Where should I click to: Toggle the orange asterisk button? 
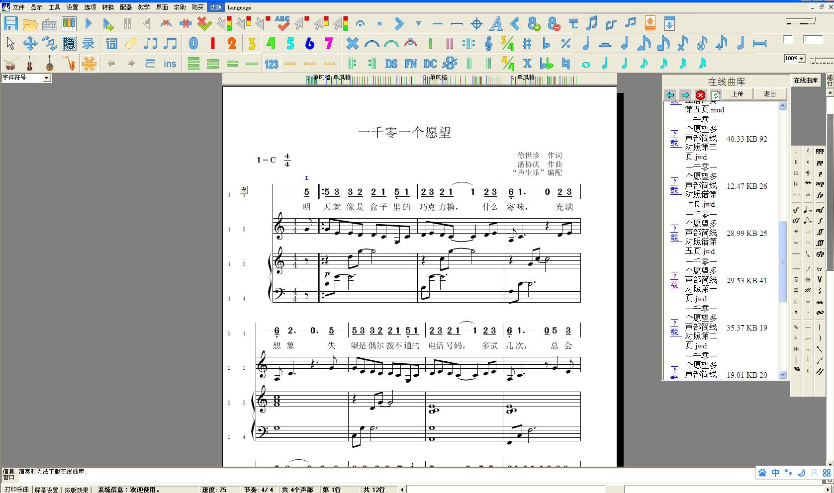89,63
